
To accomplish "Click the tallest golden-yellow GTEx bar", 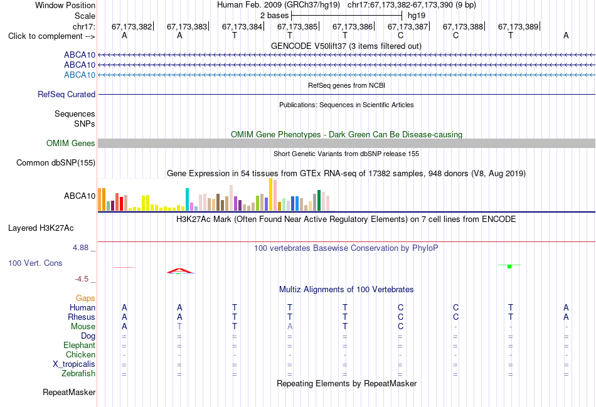I will coord(270,194).
